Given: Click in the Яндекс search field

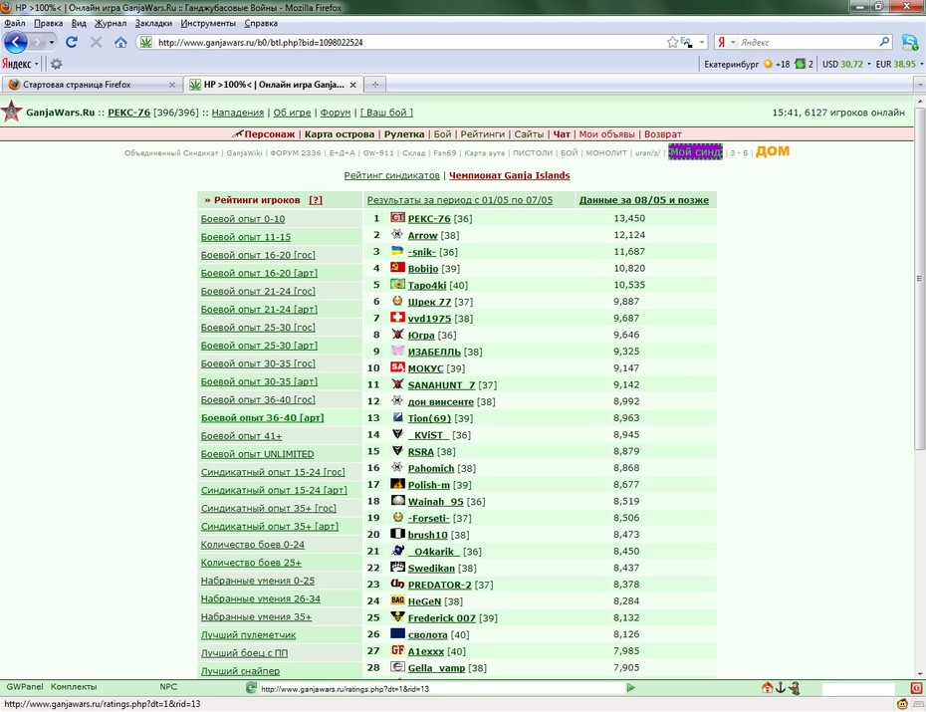Looking at the screenshot, I should coord(808,42).
